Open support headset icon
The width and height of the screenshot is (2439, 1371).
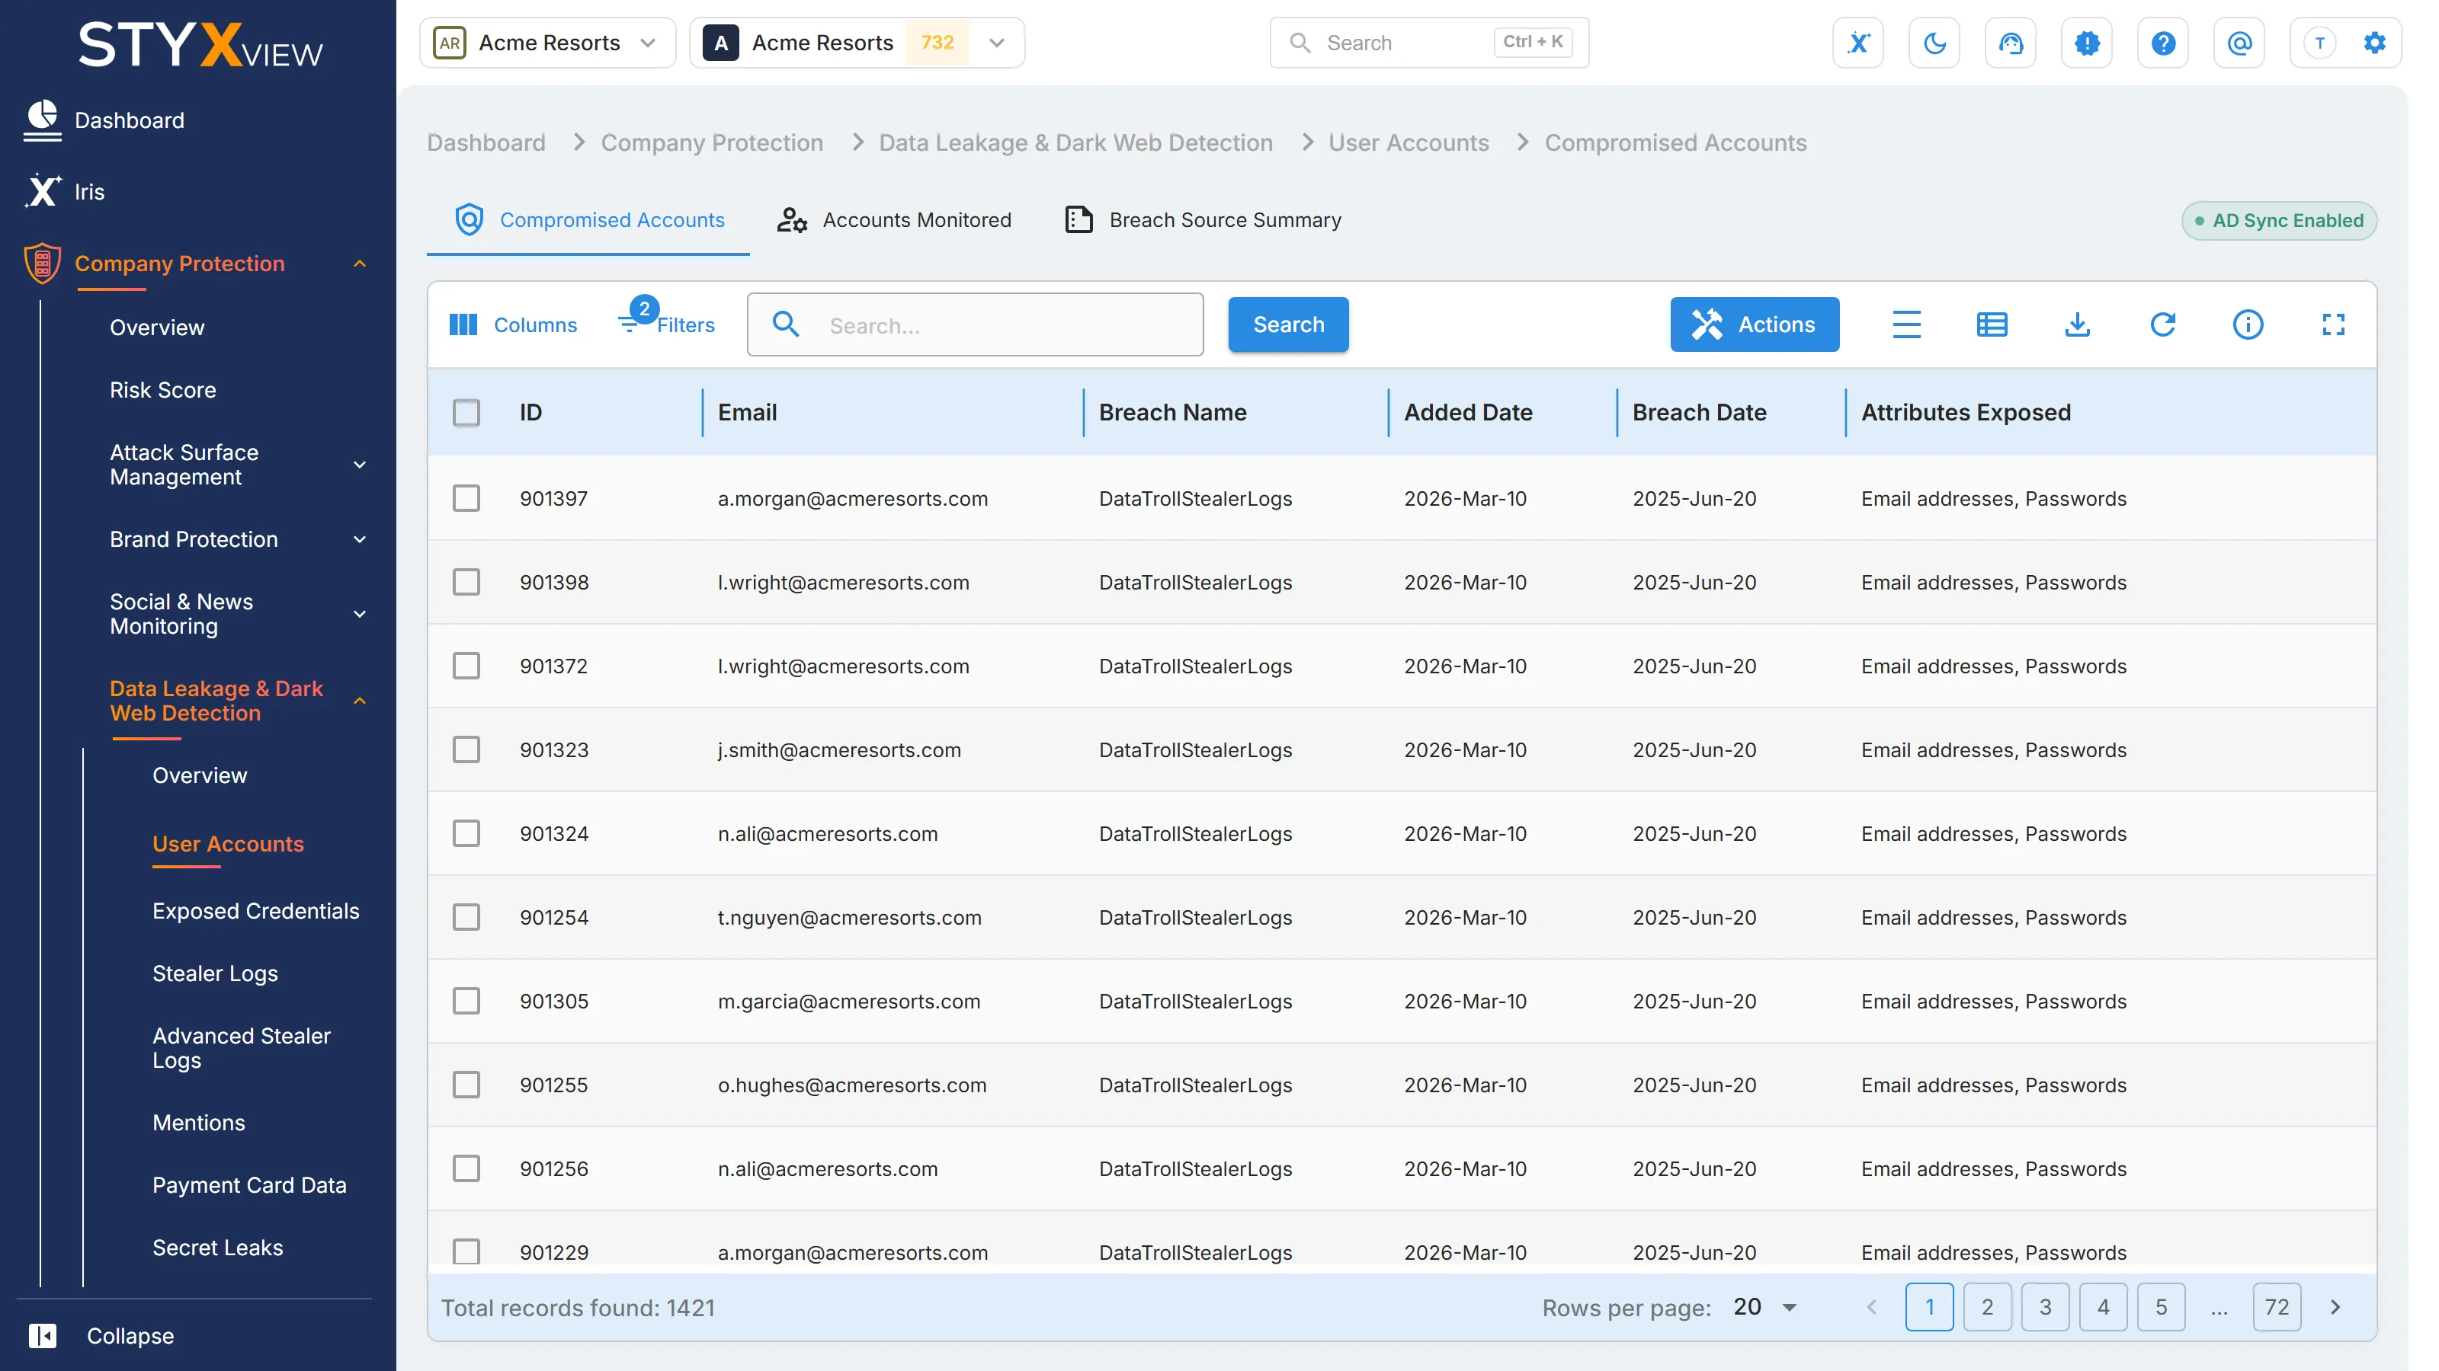tap(2010, 43)
